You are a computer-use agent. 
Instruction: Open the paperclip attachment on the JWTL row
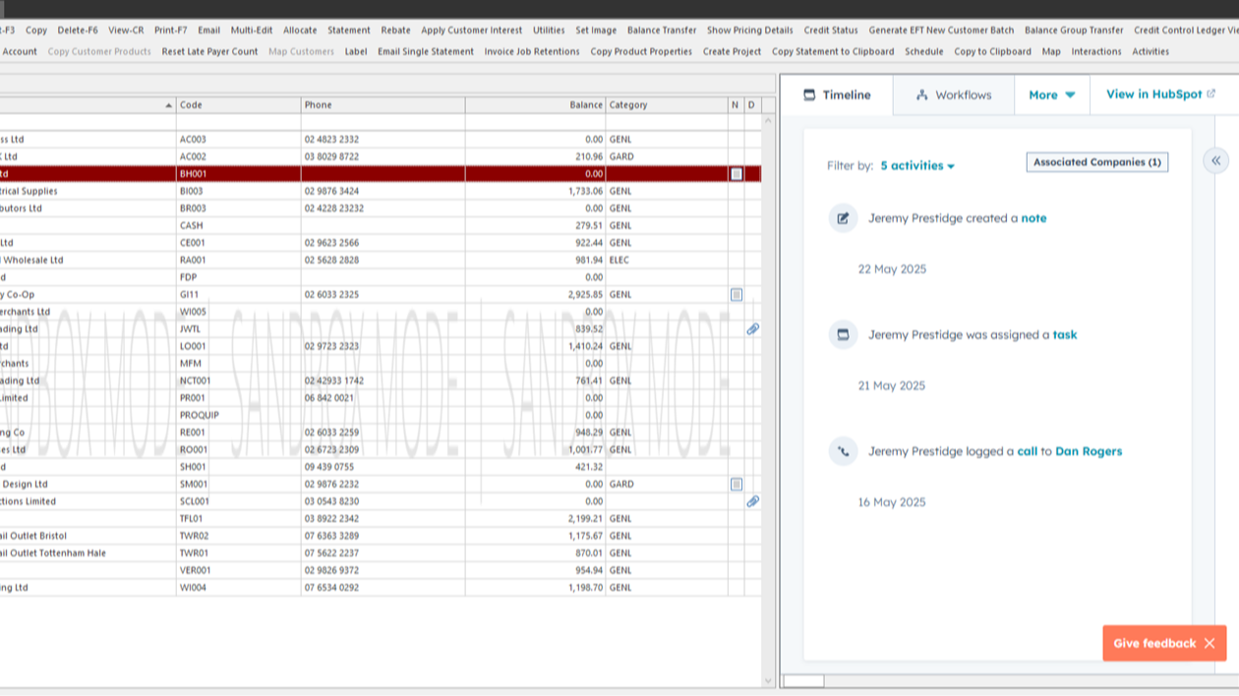(x=754, y=329)
